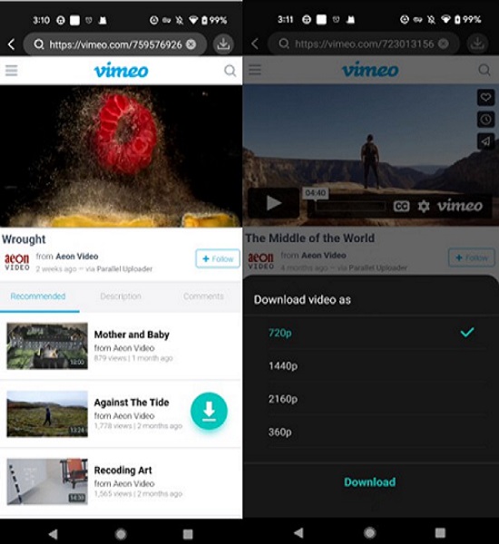Tap Vimeo search icon on Wrought page

pyautogui.click(x=230, y=71)
